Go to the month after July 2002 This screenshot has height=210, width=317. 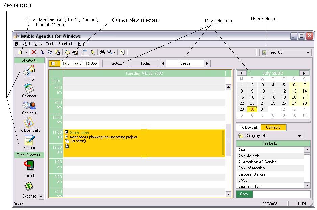(x=304, y=73)
